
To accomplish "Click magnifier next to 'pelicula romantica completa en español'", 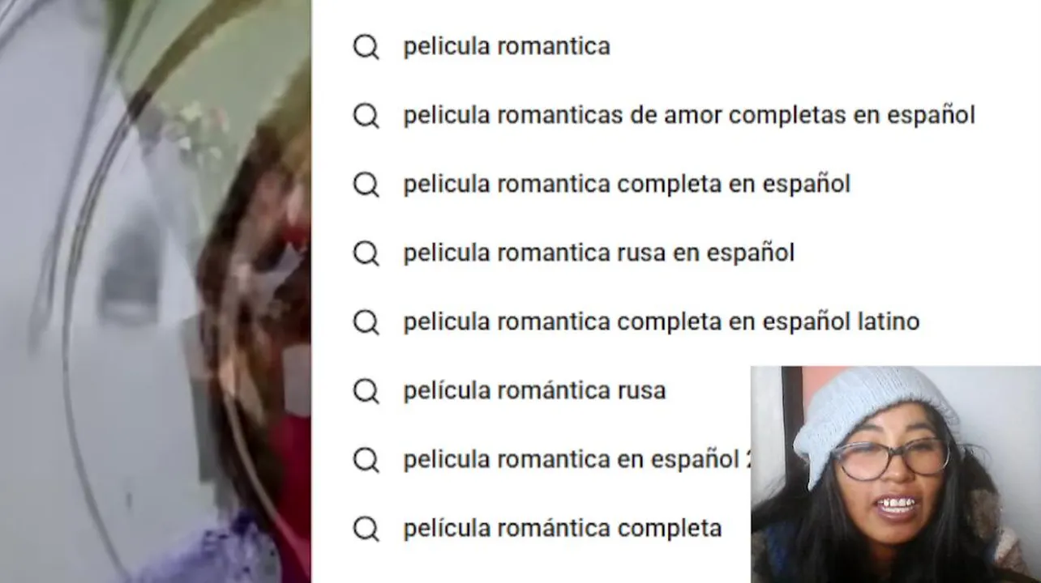I will click(366, 185).
